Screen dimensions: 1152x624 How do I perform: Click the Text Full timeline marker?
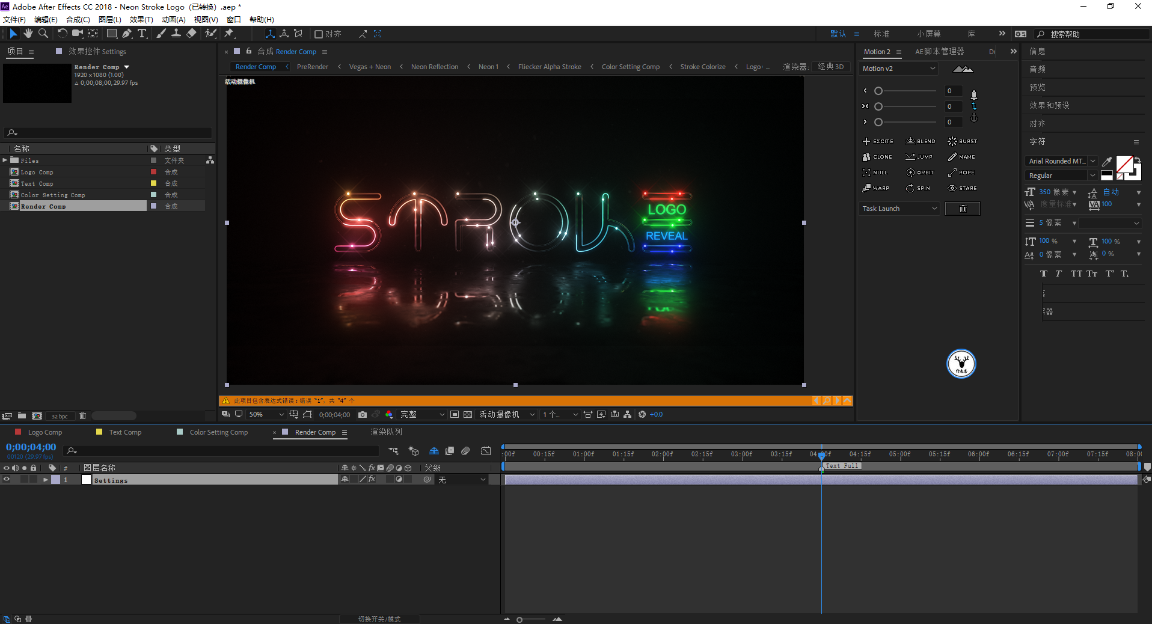[x=842, y=466]
